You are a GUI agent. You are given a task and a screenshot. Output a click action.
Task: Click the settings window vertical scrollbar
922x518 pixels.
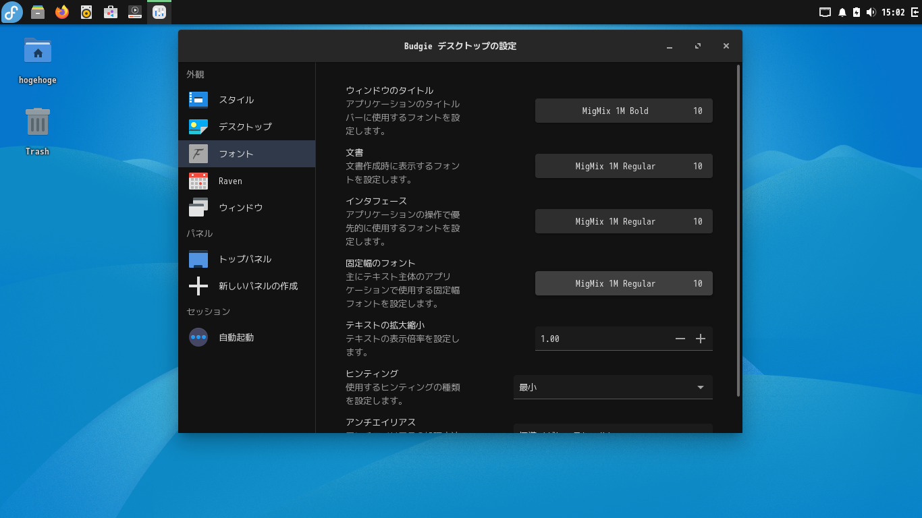[x=738, y=231]
